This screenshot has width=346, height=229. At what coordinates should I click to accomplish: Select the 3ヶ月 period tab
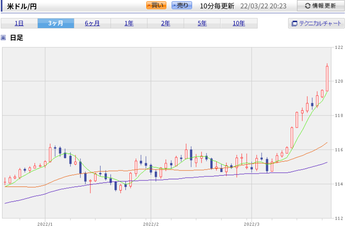(x=56, y=23)
